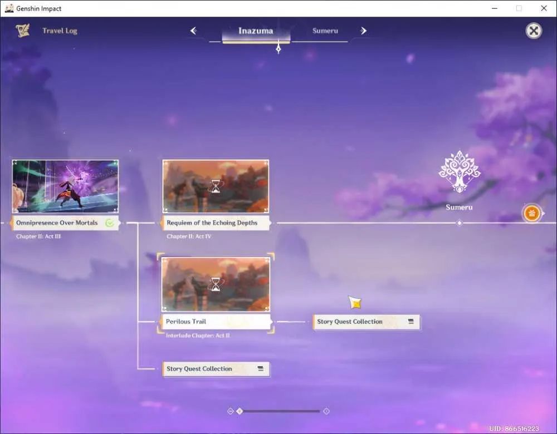This screenshot has width=557, height=434.
Task: Expand right Story Quest Collection list icon
Action: pos(411,322)
